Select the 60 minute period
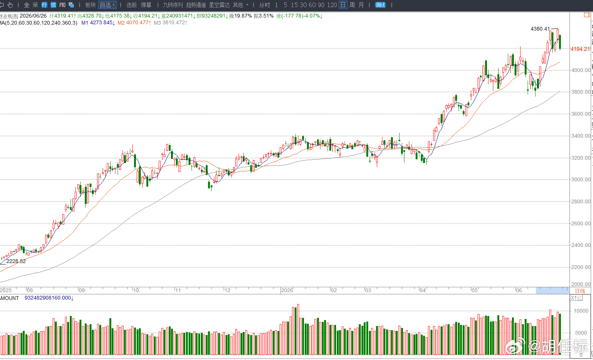 click(312, 5)
